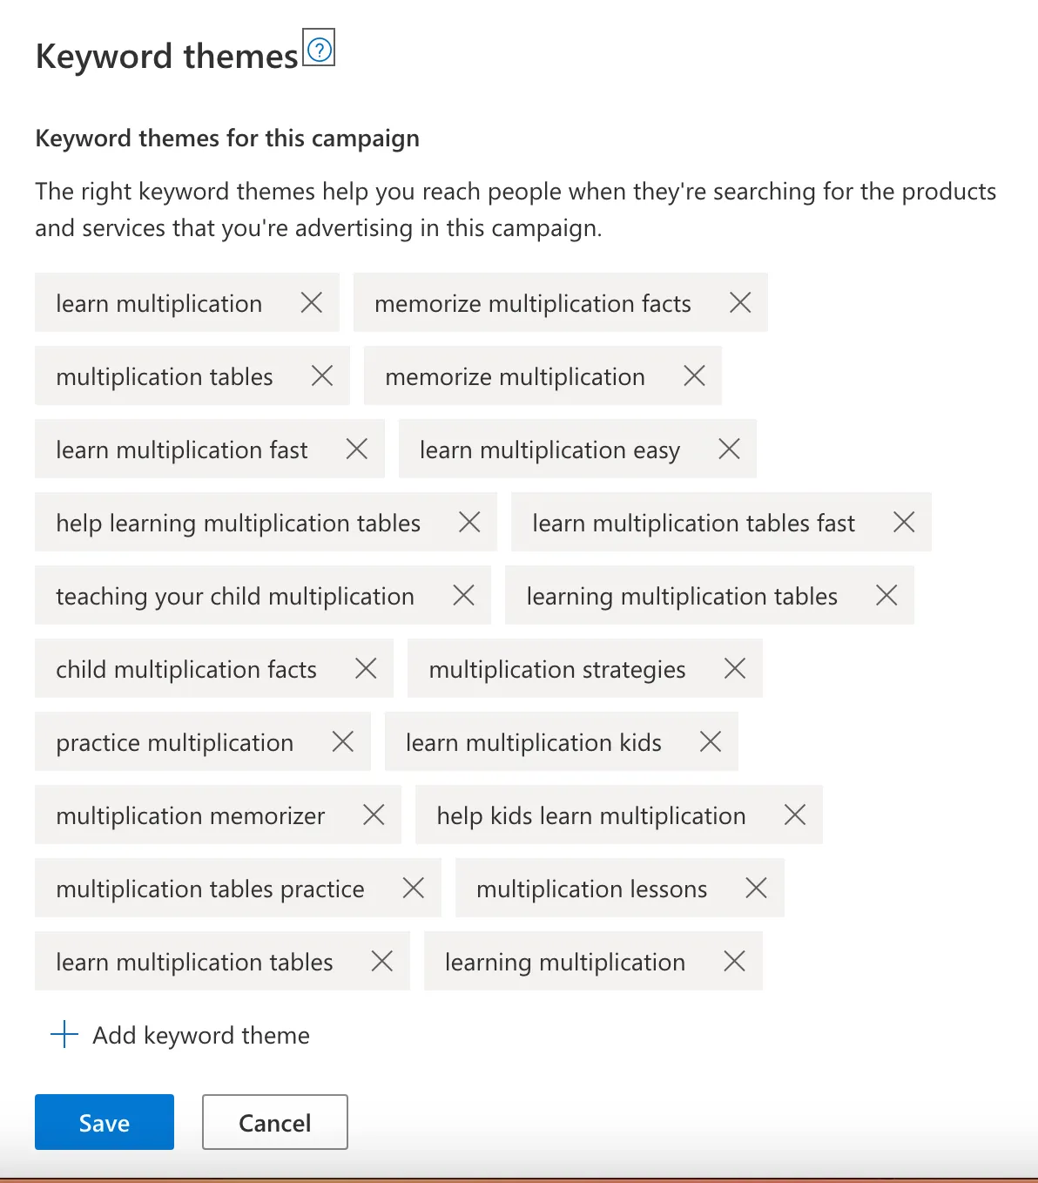Remove 'learn multiplication tables fast' theme
This screenshot has width=1038, height=1183.
[904, 522]
